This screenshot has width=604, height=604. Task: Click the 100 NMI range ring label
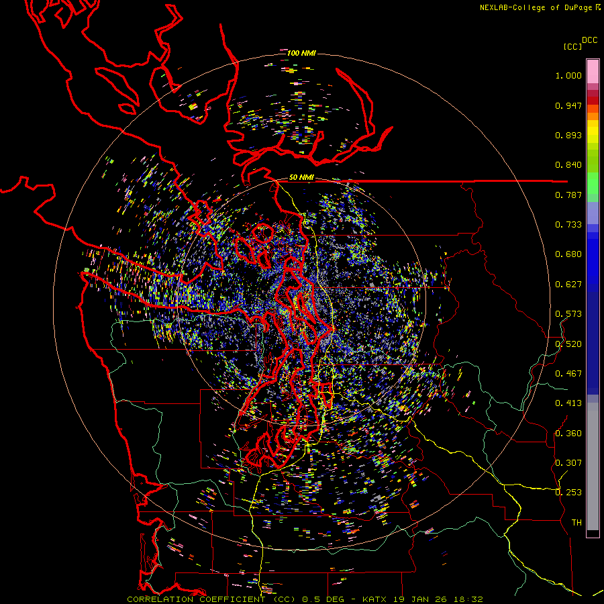(301, 53)
